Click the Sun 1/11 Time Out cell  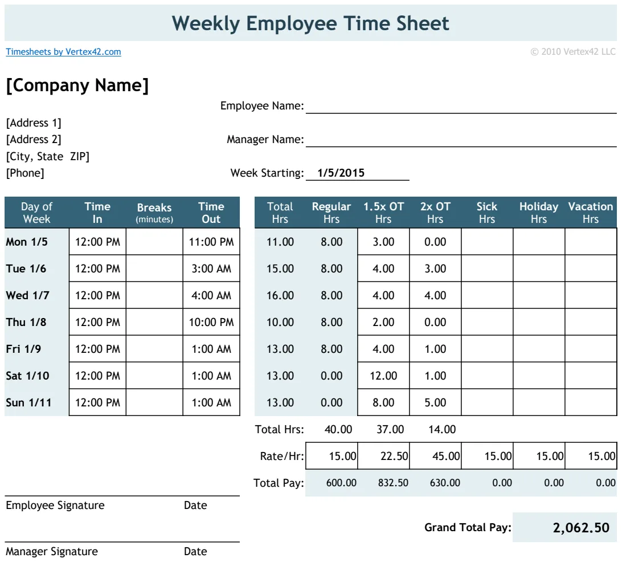(x=211, y=402)
